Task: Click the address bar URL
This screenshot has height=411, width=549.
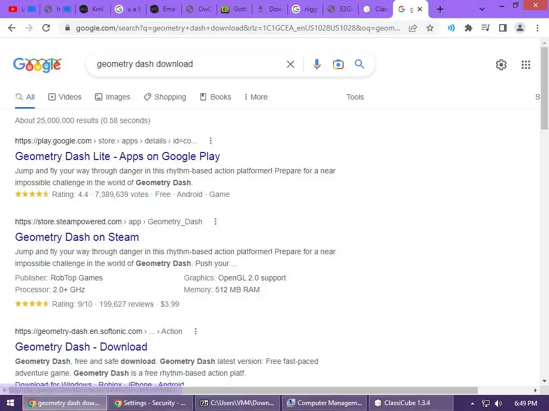Action: 238,28
